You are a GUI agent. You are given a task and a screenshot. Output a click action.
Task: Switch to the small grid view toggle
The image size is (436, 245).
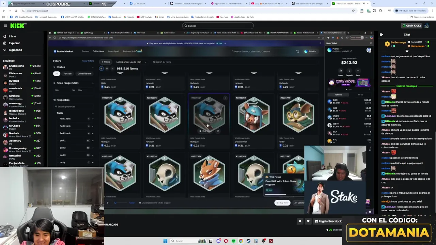click(x=107, y=68)
